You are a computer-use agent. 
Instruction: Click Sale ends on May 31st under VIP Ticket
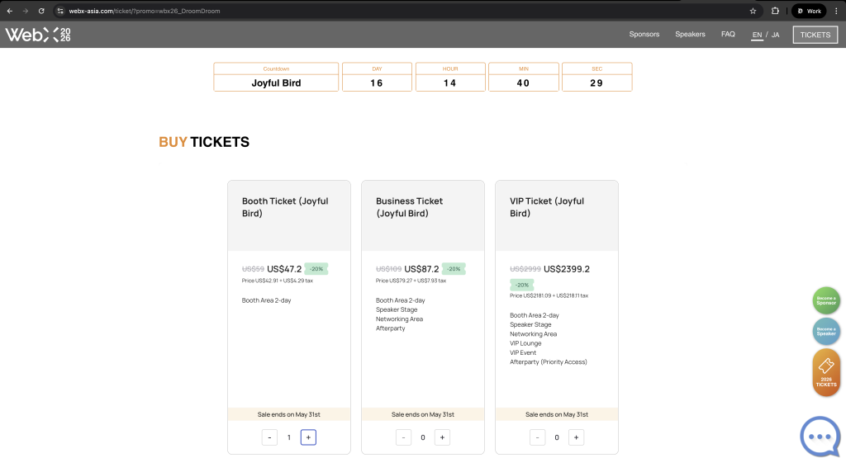click(x=557, y=414)
